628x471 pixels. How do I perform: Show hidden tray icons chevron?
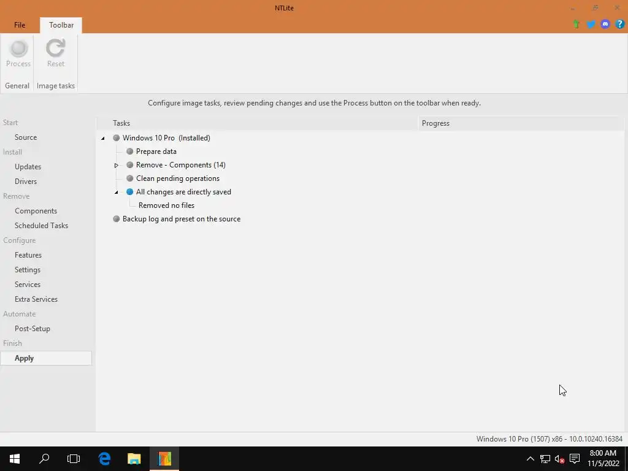(x=530, y=459)
